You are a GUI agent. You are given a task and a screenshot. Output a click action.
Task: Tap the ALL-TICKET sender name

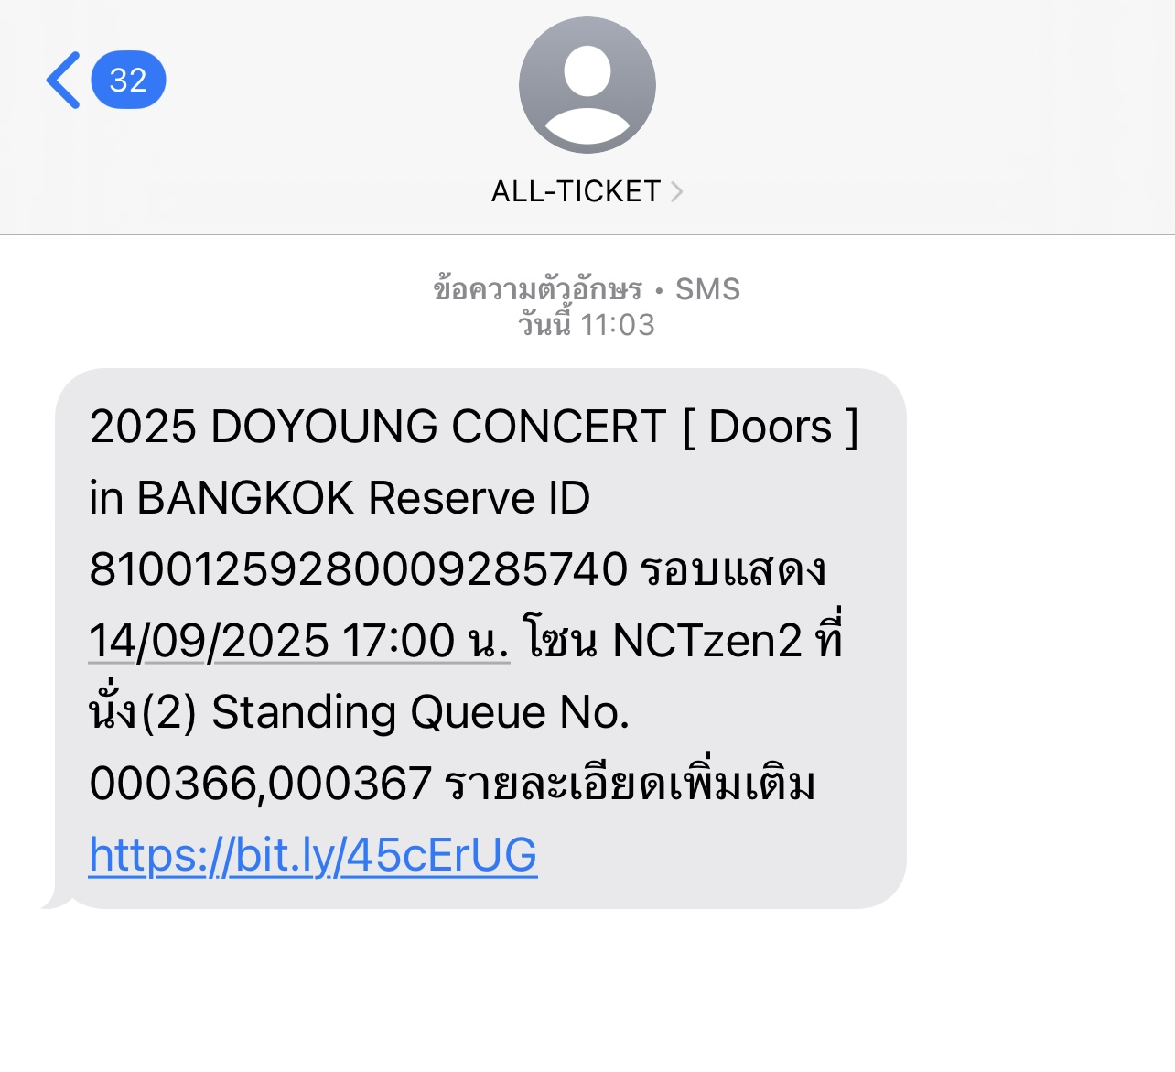point(576,191)
